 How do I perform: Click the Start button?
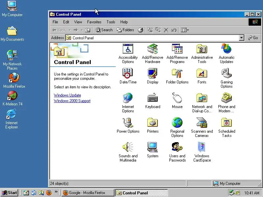pos(10,193)
